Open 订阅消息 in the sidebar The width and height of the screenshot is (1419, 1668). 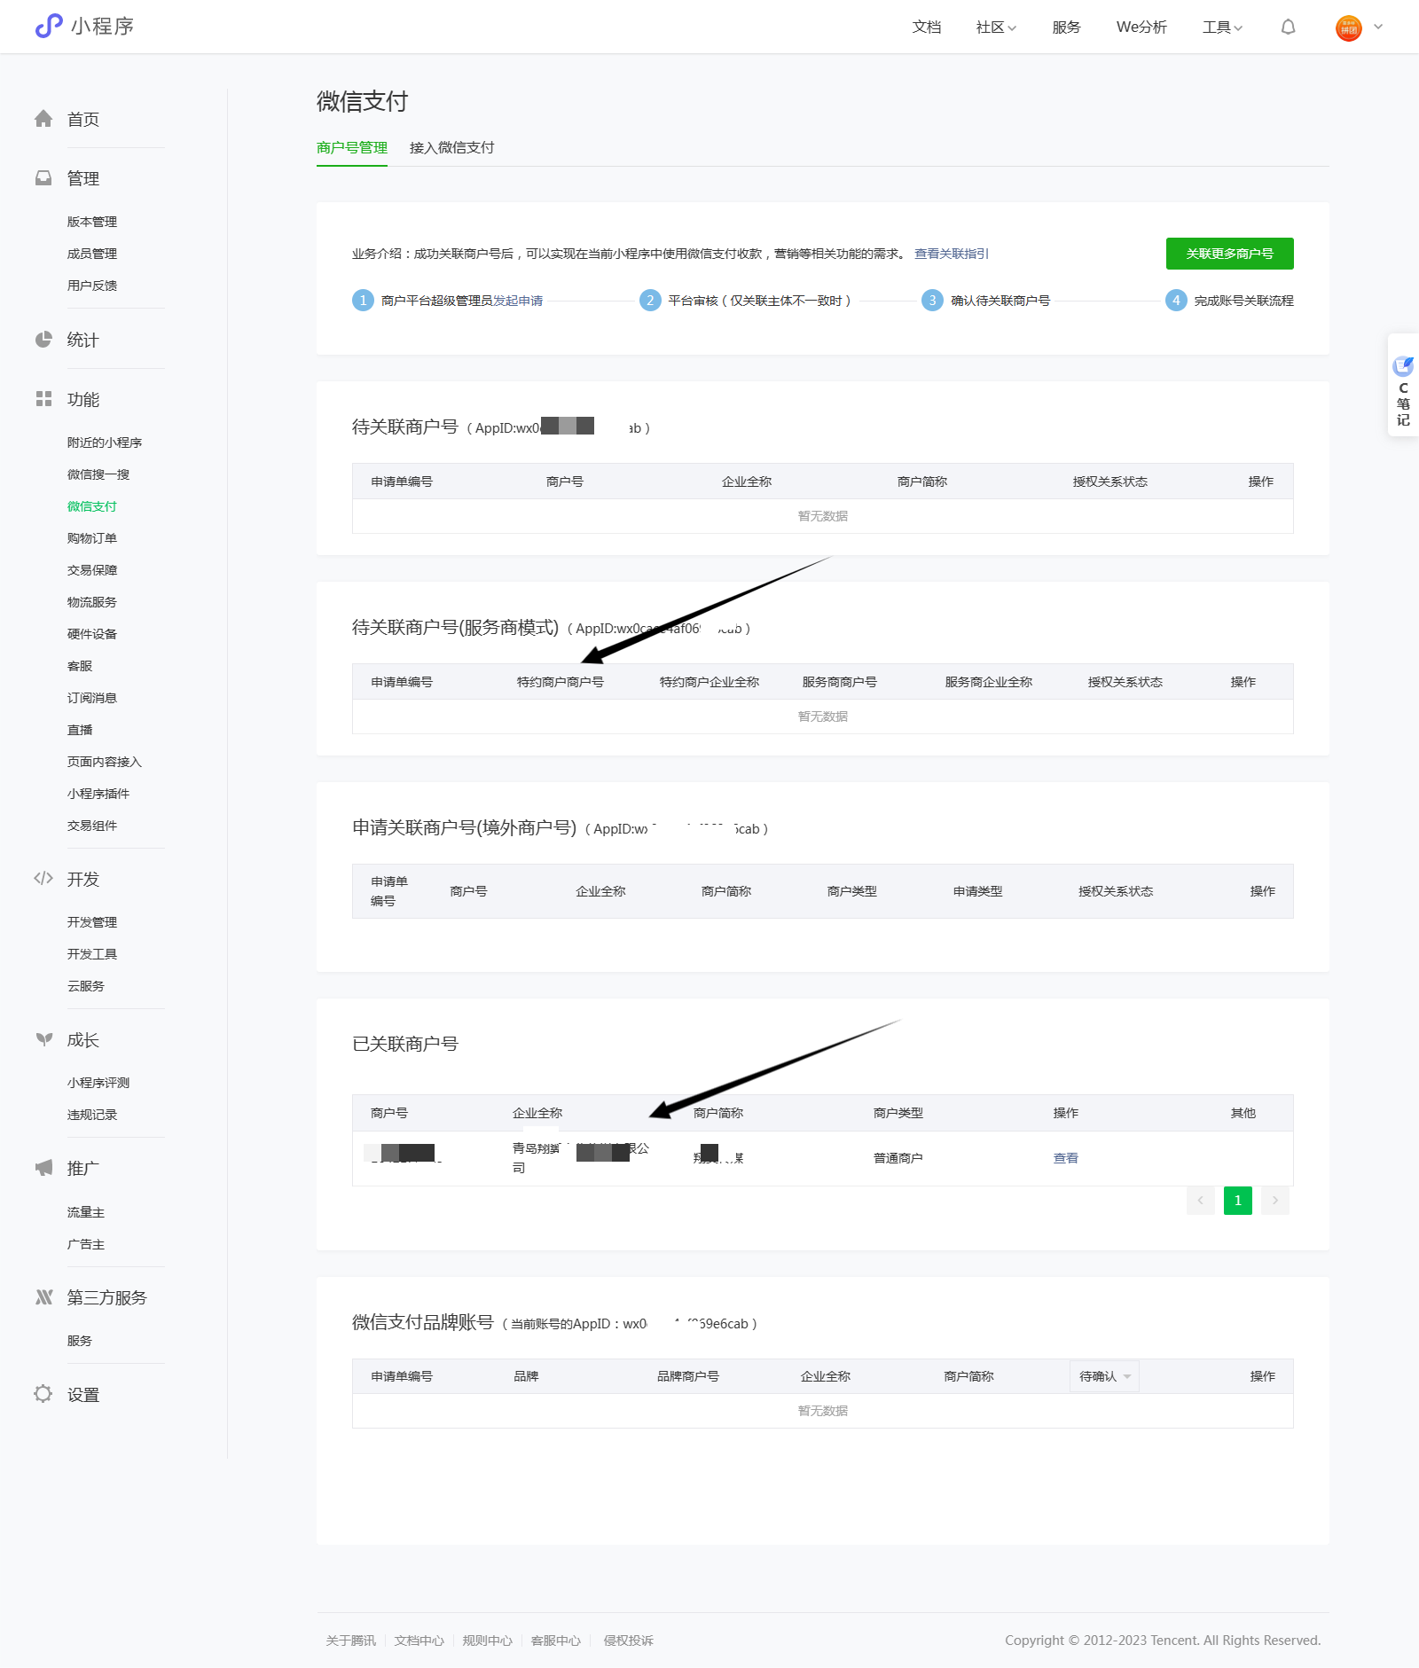[92, 698]
